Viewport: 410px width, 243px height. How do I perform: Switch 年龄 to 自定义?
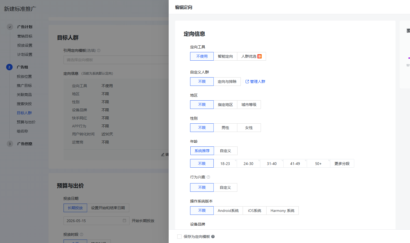[226, 151]
